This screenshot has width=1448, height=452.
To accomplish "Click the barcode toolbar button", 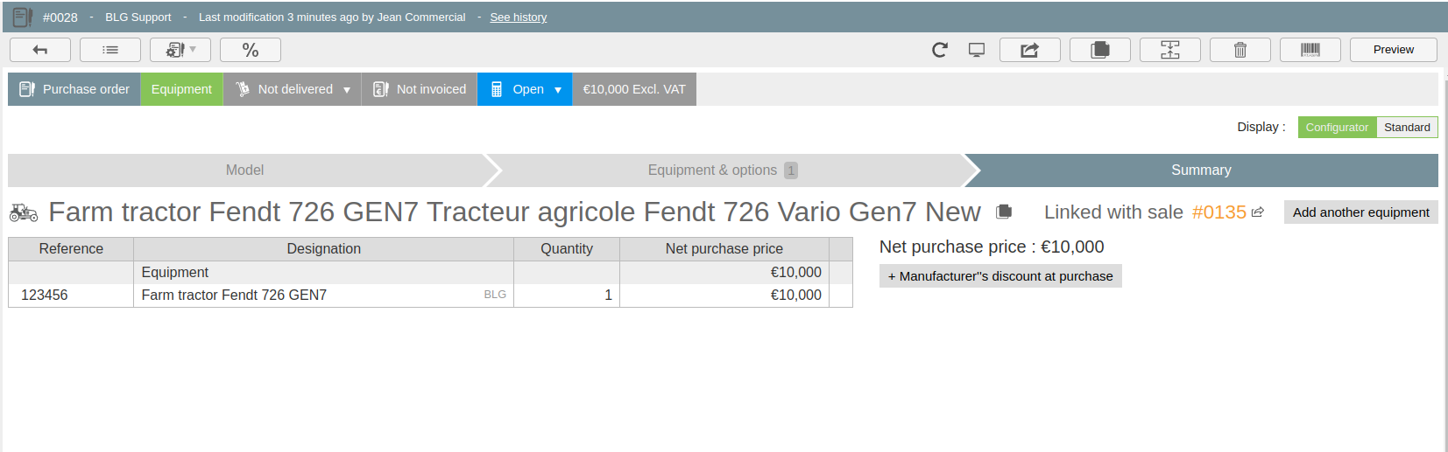I will pyautogui.click(x=1310, y=50).
